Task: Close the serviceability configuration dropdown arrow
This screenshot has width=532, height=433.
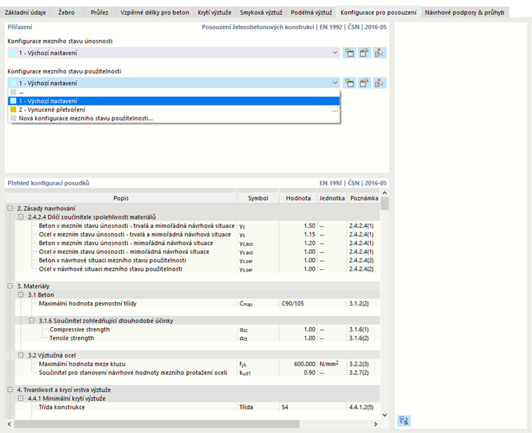Action: [x=335, y=83]
